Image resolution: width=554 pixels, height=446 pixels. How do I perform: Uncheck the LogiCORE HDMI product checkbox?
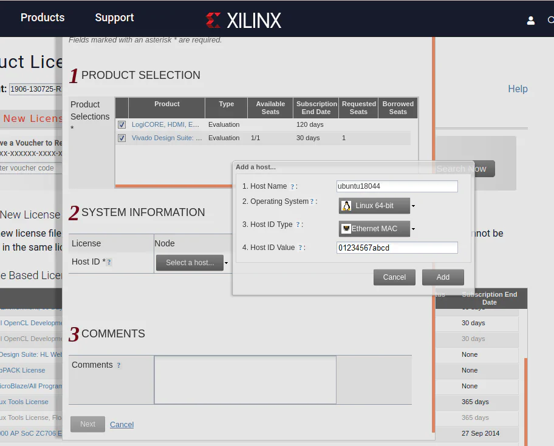[121, 124]
